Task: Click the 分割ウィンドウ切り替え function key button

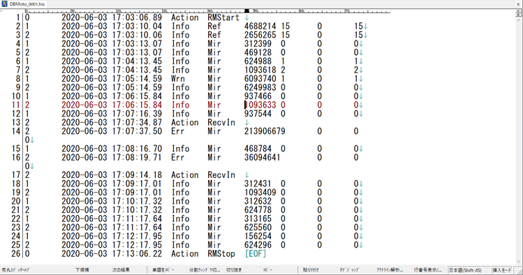Action: click(x=205, y=270)
